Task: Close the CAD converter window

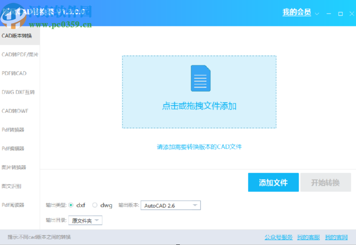Action: pos(351,14)
